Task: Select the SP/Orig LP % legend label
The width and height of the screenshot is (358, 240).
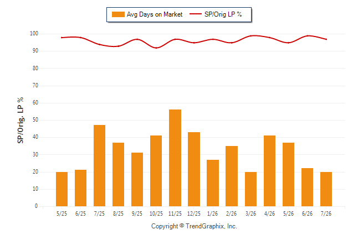Action: point(223,14)
